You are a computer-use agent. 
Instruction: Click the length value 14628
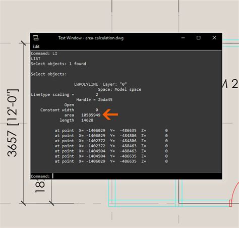tap(87, 120)
